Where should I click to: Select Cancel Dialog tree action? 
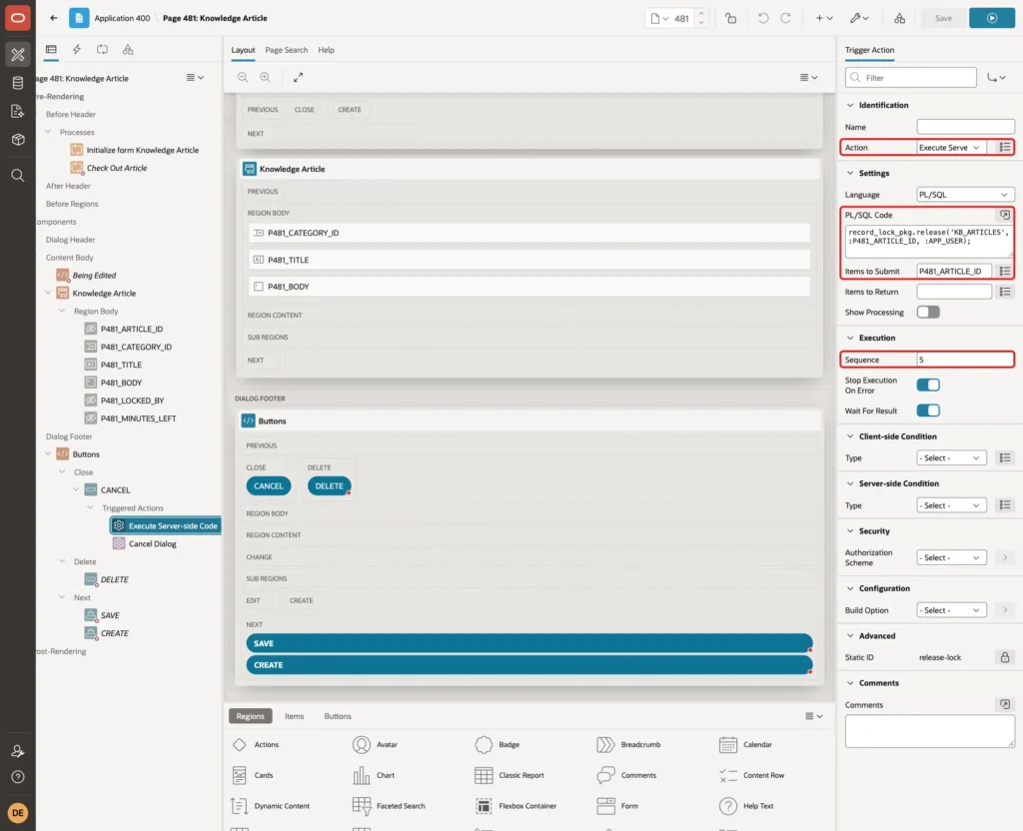click(152, 543)
